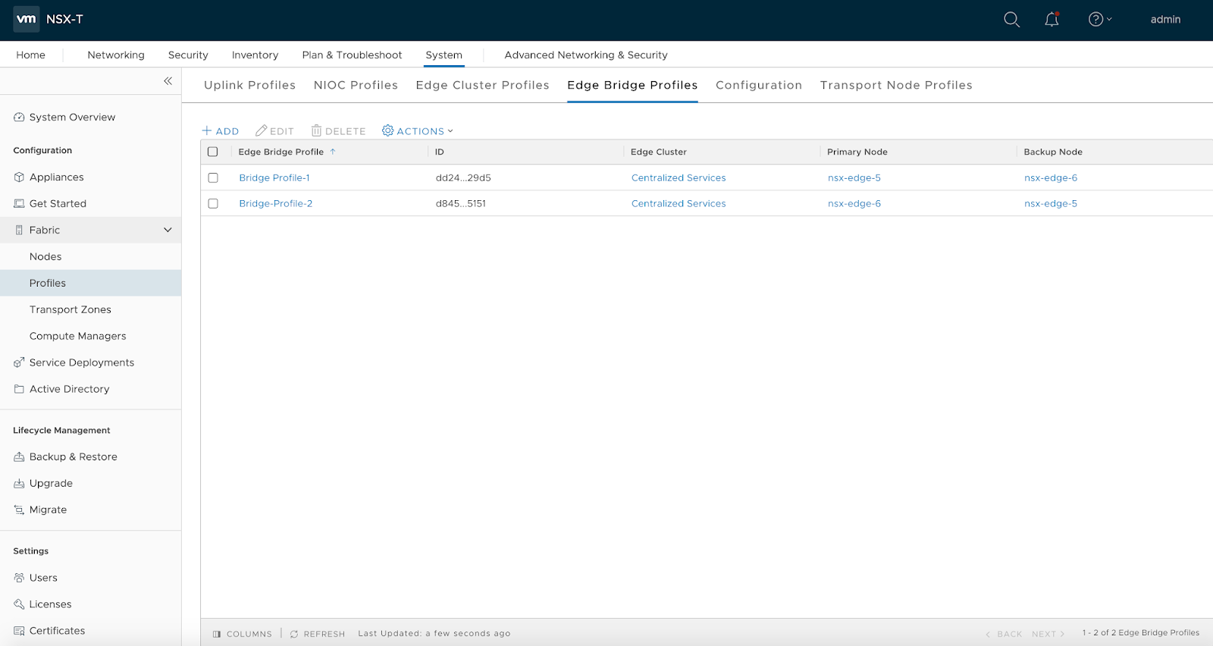Click the Add plus icon
Viewport: 1213px width, 646px height.
[207, 131]
